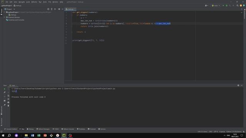The width and height of the screenshot is (246, 138).
Task: Open the Debug tool window
Action: tap(30, 129)
